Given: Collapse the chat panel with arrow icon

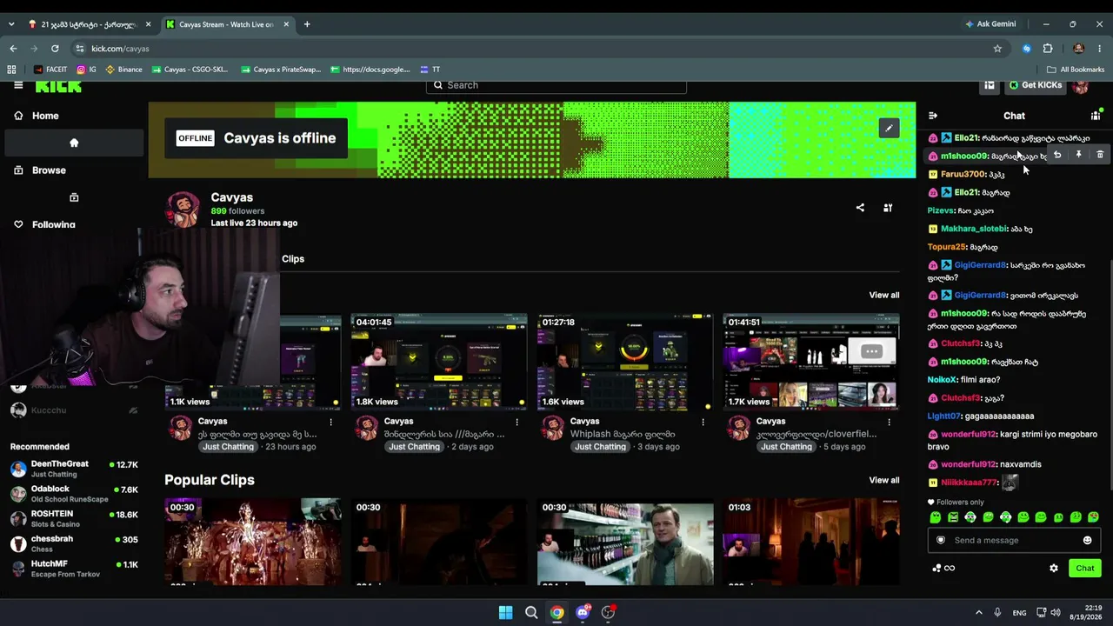Looking at the screenshot, I should click(933, 116).
